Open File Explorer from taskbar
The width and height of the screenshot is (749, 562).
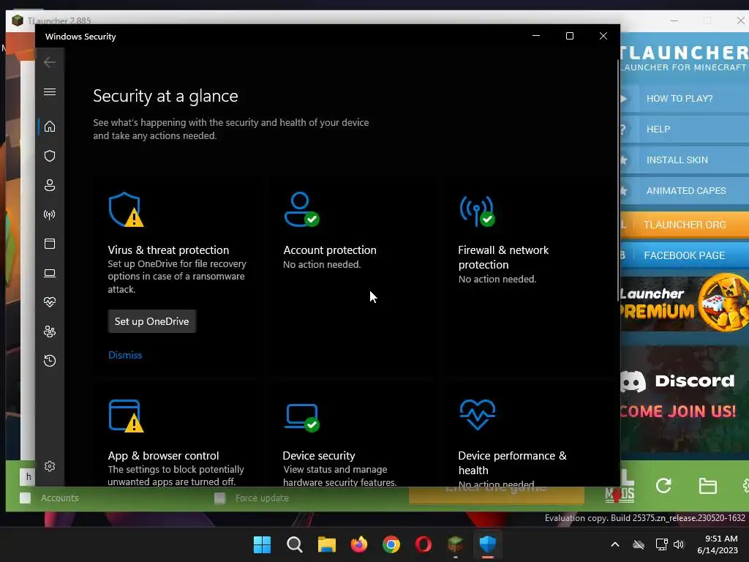pyautogui.click(x=327, y=544)
